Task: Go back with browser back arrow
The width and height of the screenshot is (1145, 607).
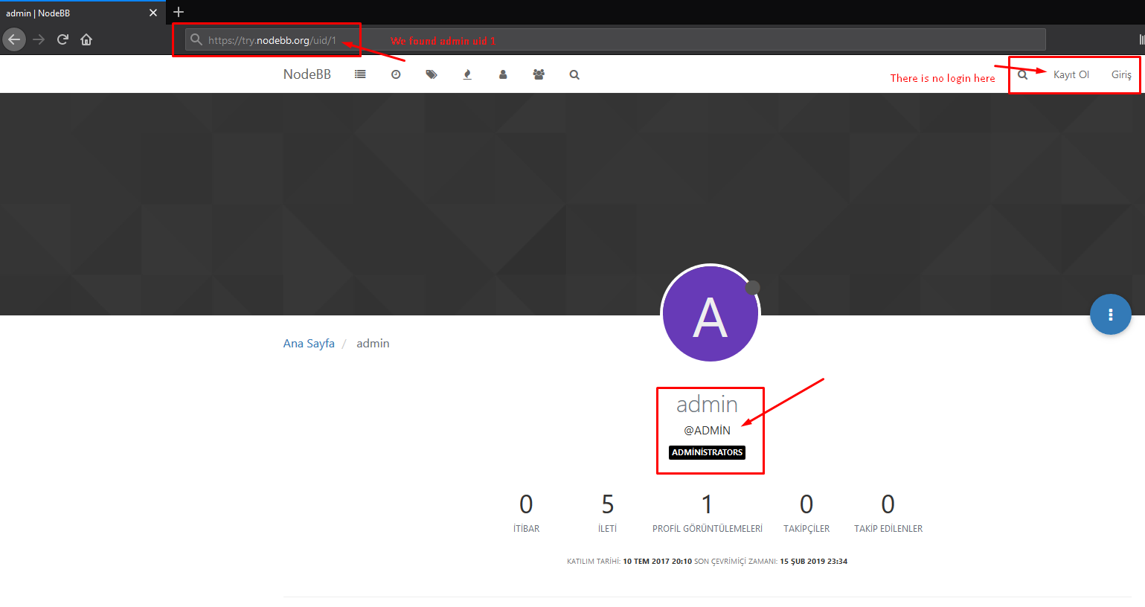Action: pyautogui.click(x=14, y=39)
